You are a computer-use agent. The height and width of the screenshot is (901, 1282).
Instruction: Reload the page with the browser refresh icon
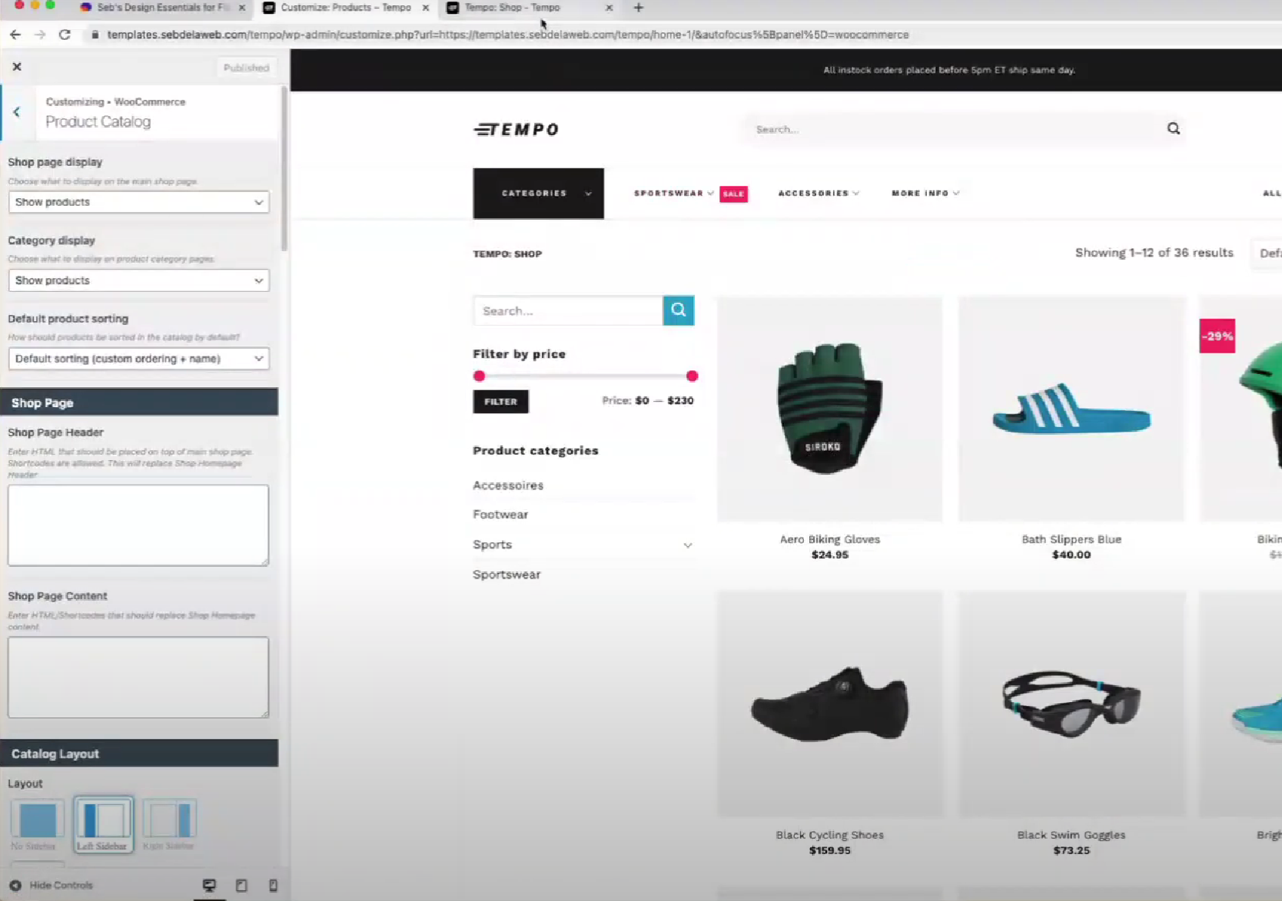[x=65, y=34]
